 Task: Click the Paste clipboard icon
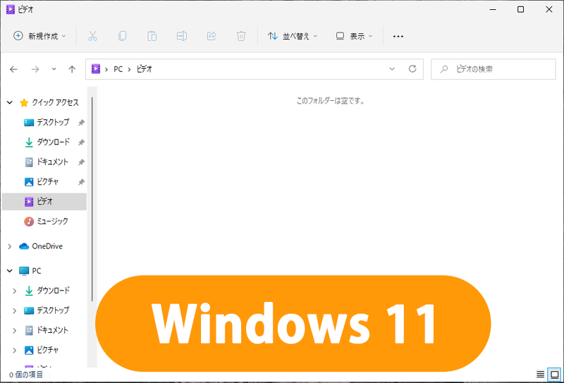coord(152,36)
